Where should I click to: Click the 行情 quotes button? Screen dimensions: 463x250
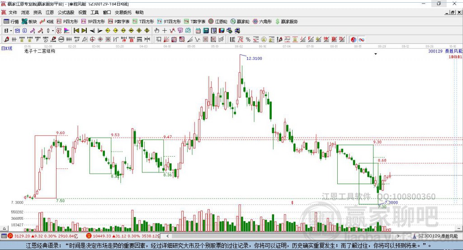pos(11,22)
